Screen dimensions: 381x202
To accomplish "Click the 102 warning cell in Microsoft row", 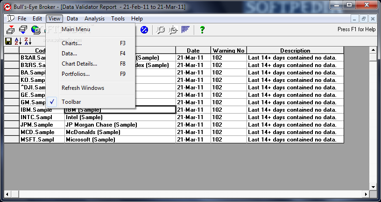I will (x=229, y=140).
